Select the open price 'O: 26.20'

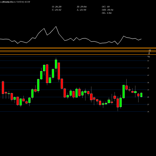point(57,7)
